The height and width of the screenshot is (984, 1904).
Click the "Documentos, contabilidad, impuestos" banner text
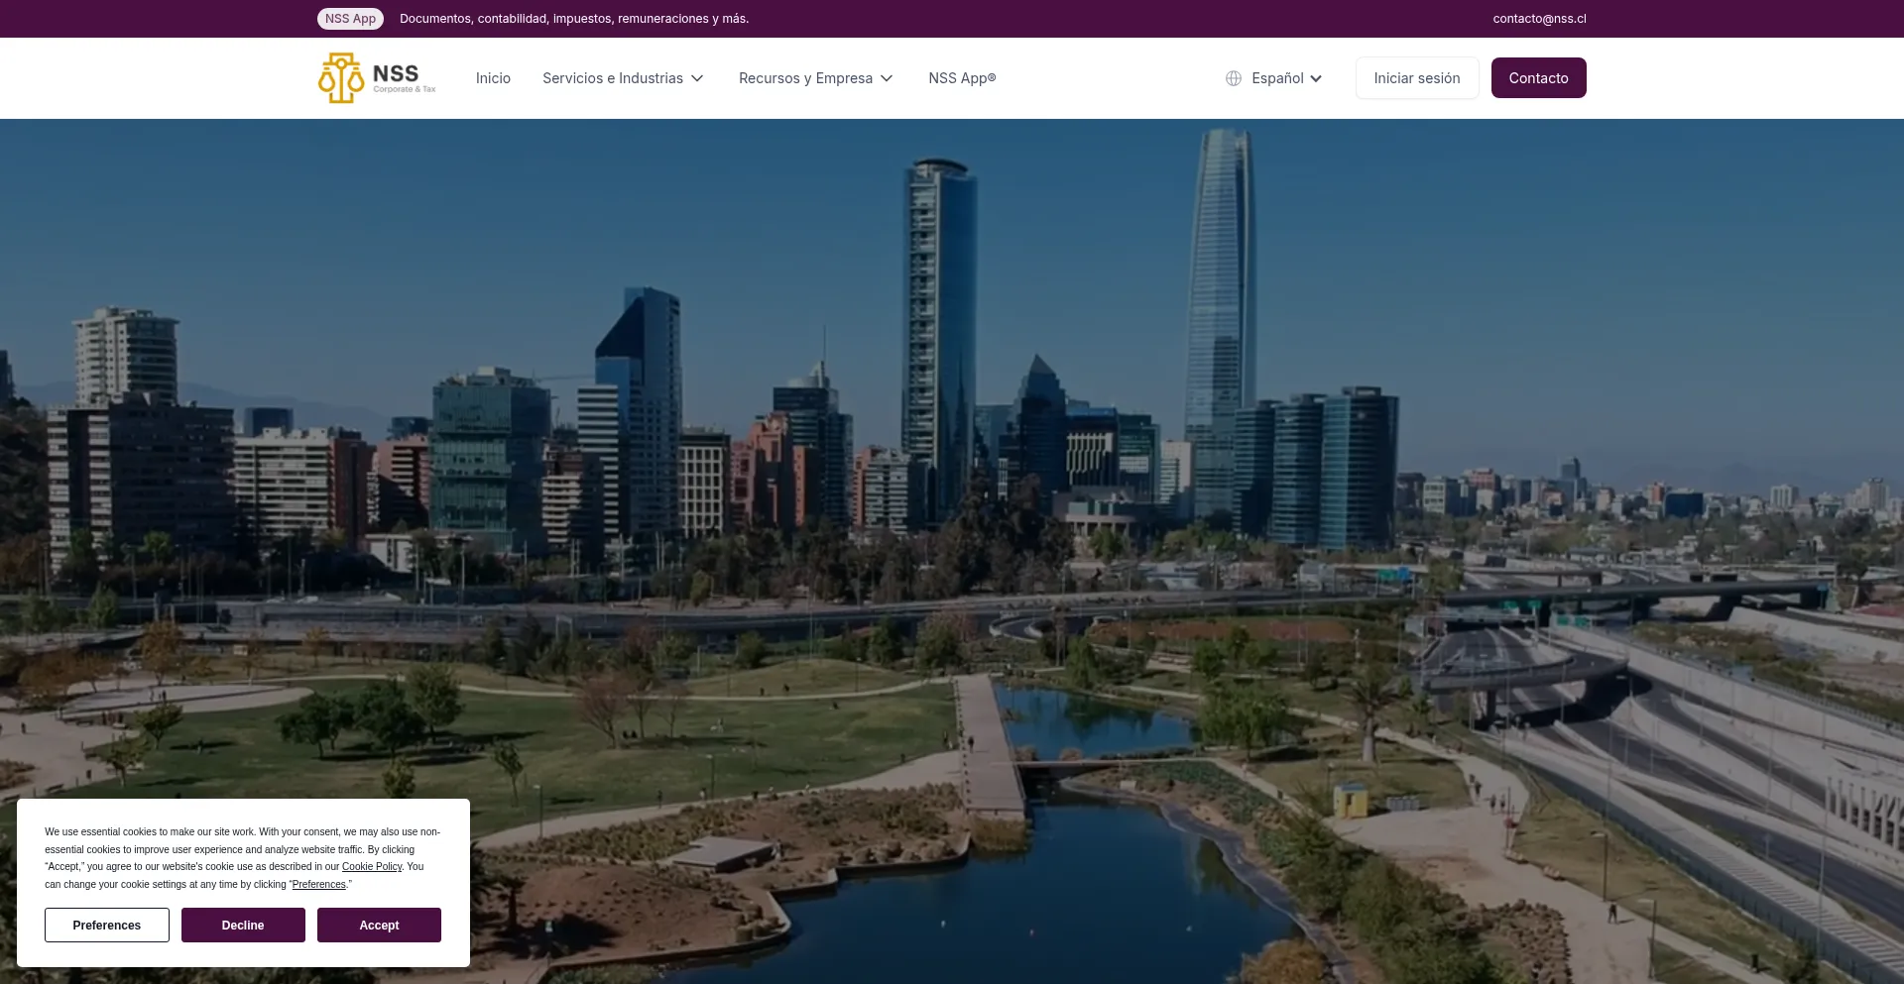coord(574,19)
